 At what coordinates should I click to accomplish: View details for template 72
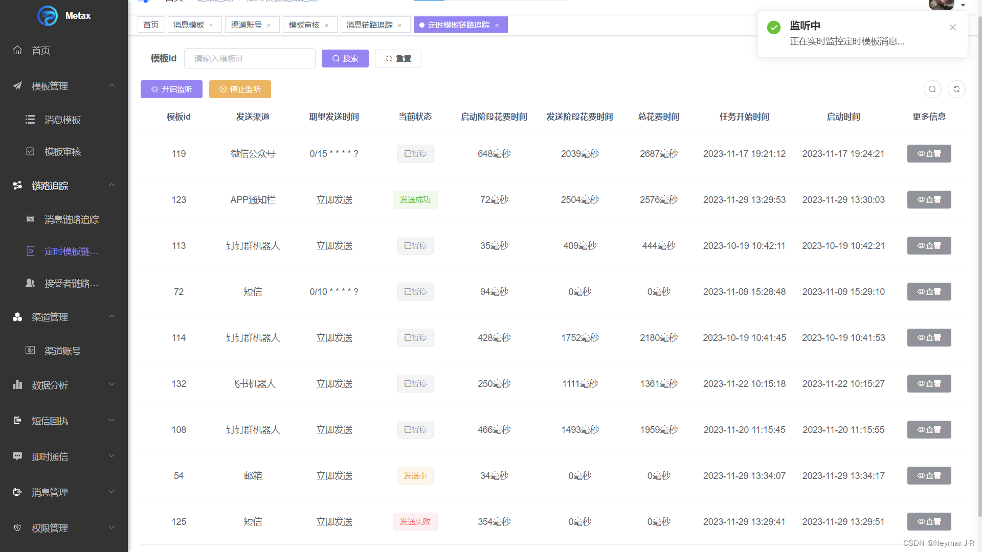pos(929,291)
